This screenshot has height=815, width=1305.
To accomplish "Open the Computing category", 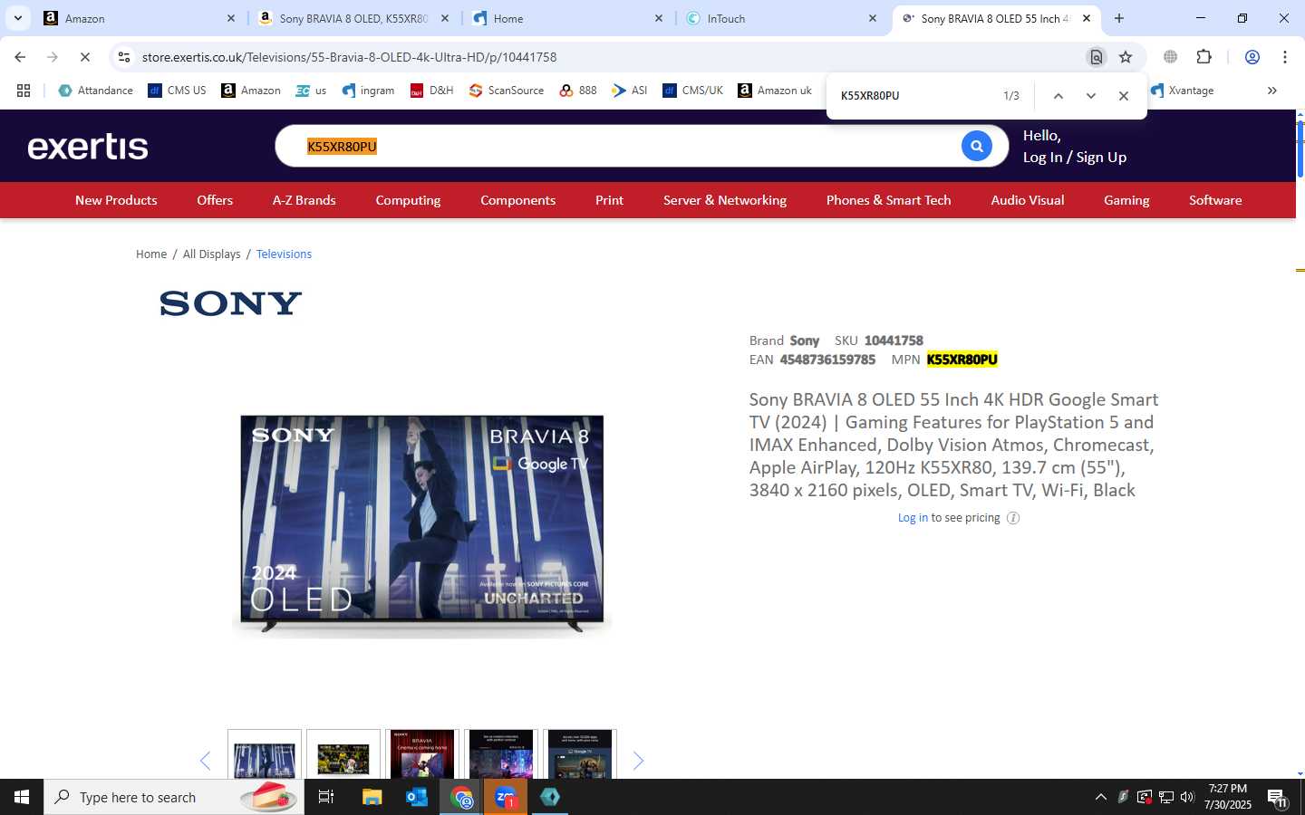I will pos(408,200).
